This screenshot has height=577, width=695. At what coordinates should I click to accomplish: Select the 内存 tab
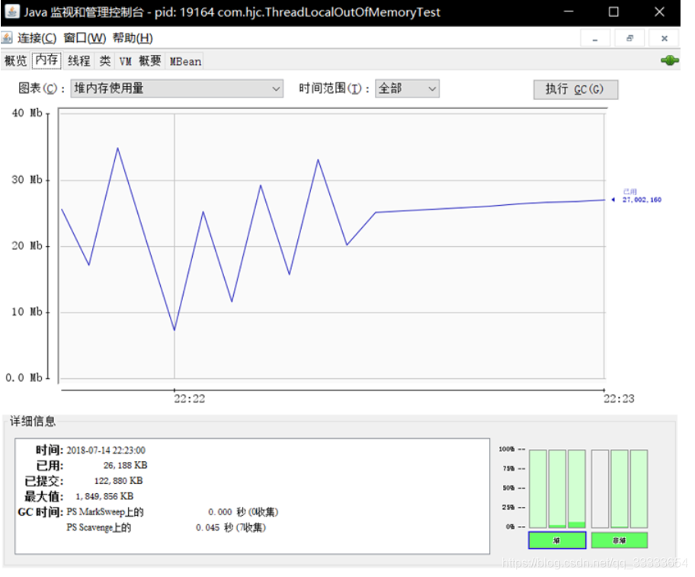pos(46,60)
